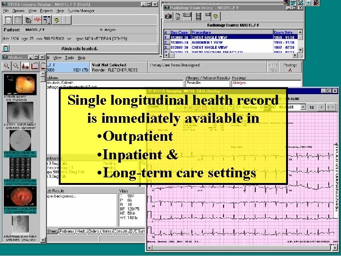Image resolution: width=341 pixels, height=256 pixels.
Task: Zoom in on abstracts with magnifier plus
Action: [x=7, y=66]
